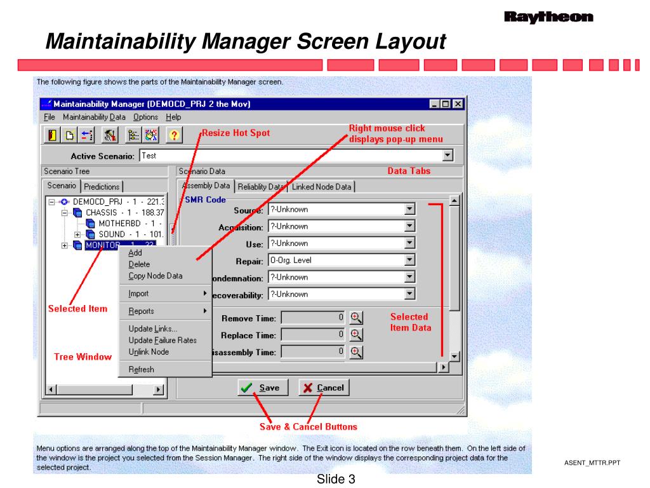Screen dimensions: 650x488
Task: Click the application icon in the title bar
Action: point(46,104)
